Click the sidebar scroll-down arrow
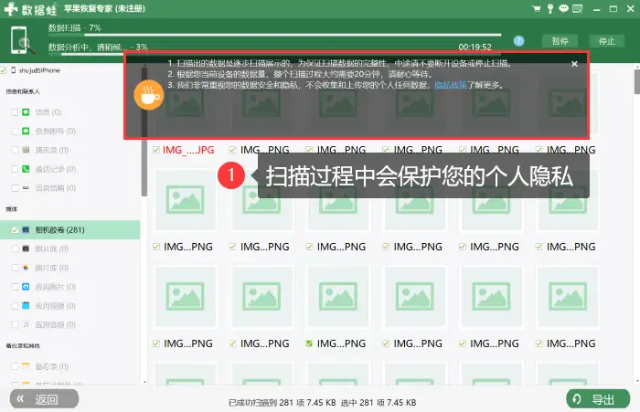The image size is (640, 412). 144,382
